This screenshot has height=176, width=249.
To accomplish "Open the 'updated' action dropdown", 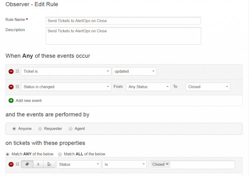I will point(134,72).
